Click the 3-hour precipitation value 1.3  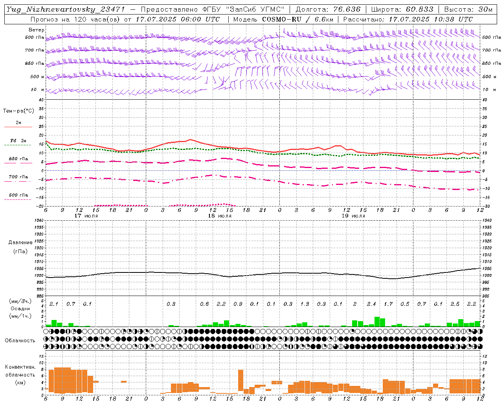(x=305, y=304)
